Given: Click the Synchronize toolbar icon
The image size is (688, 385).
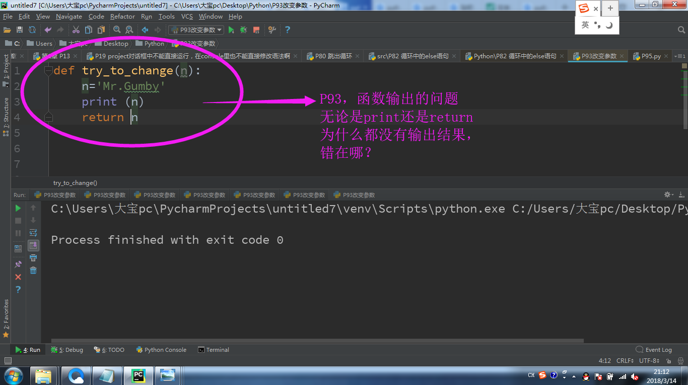Looking at the screenshot, I should 32,30.
